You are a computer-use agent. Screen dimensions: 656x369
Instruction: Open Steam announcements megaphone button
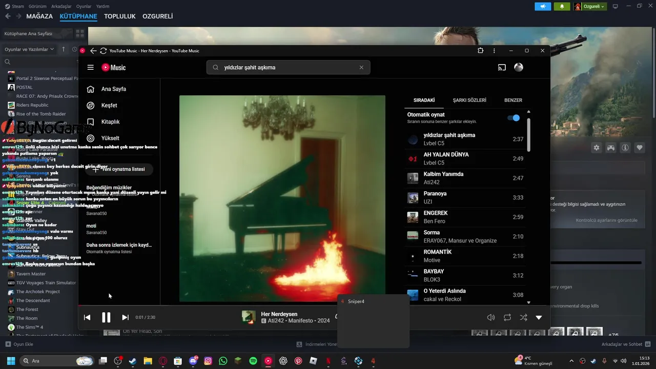pos(543,6)
